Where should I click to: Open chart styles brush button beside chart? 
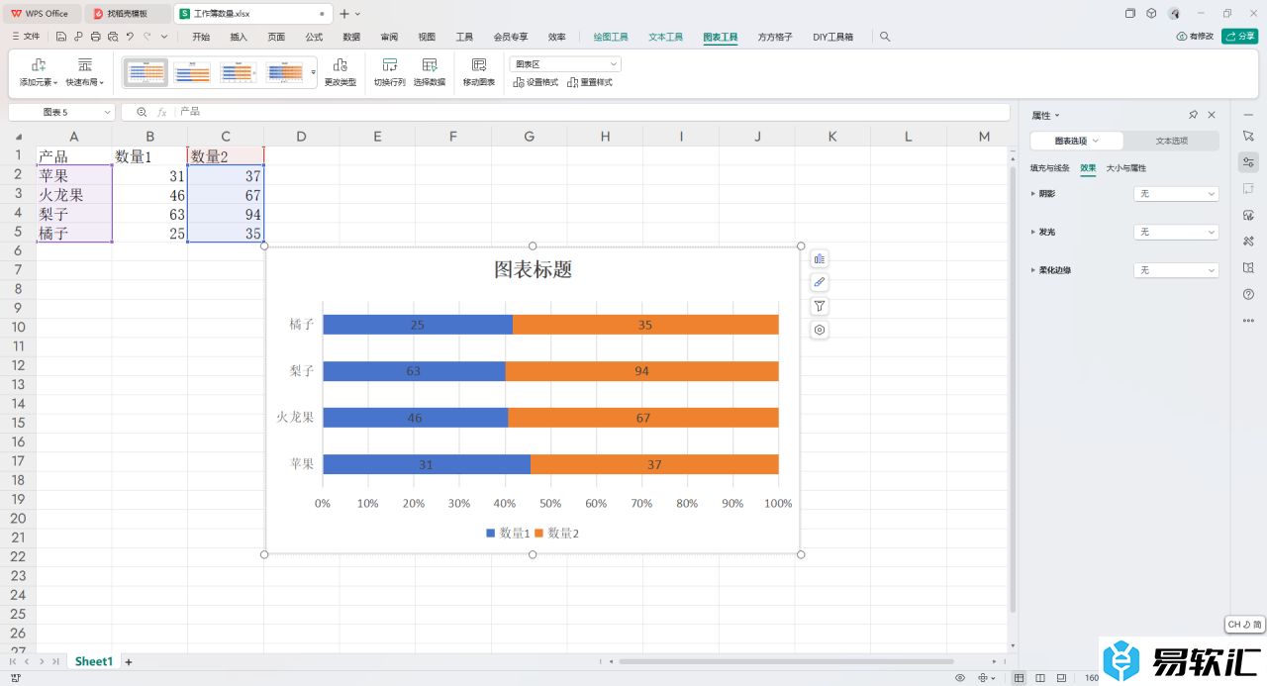pyautogui.click(x=819, y=283)
